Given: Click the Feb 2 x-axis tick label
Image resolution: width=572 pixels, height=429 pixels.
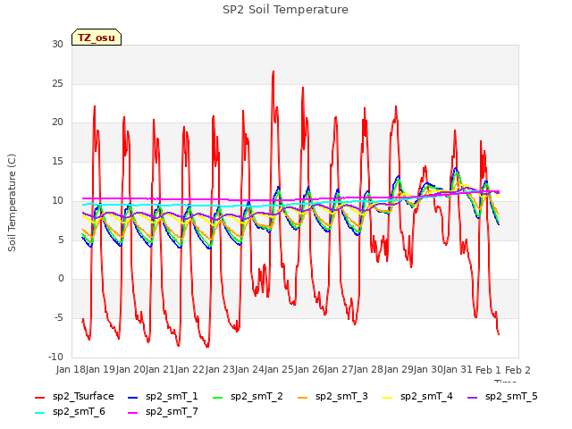Looking at the screenshot, I should click(x=517, y=370).
